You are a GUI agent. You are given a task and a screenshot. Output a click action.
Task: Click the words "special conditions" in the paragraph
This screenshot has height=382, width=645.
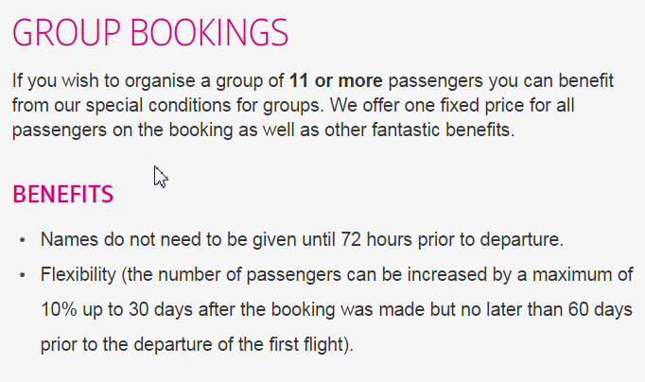tap(158, 105)
